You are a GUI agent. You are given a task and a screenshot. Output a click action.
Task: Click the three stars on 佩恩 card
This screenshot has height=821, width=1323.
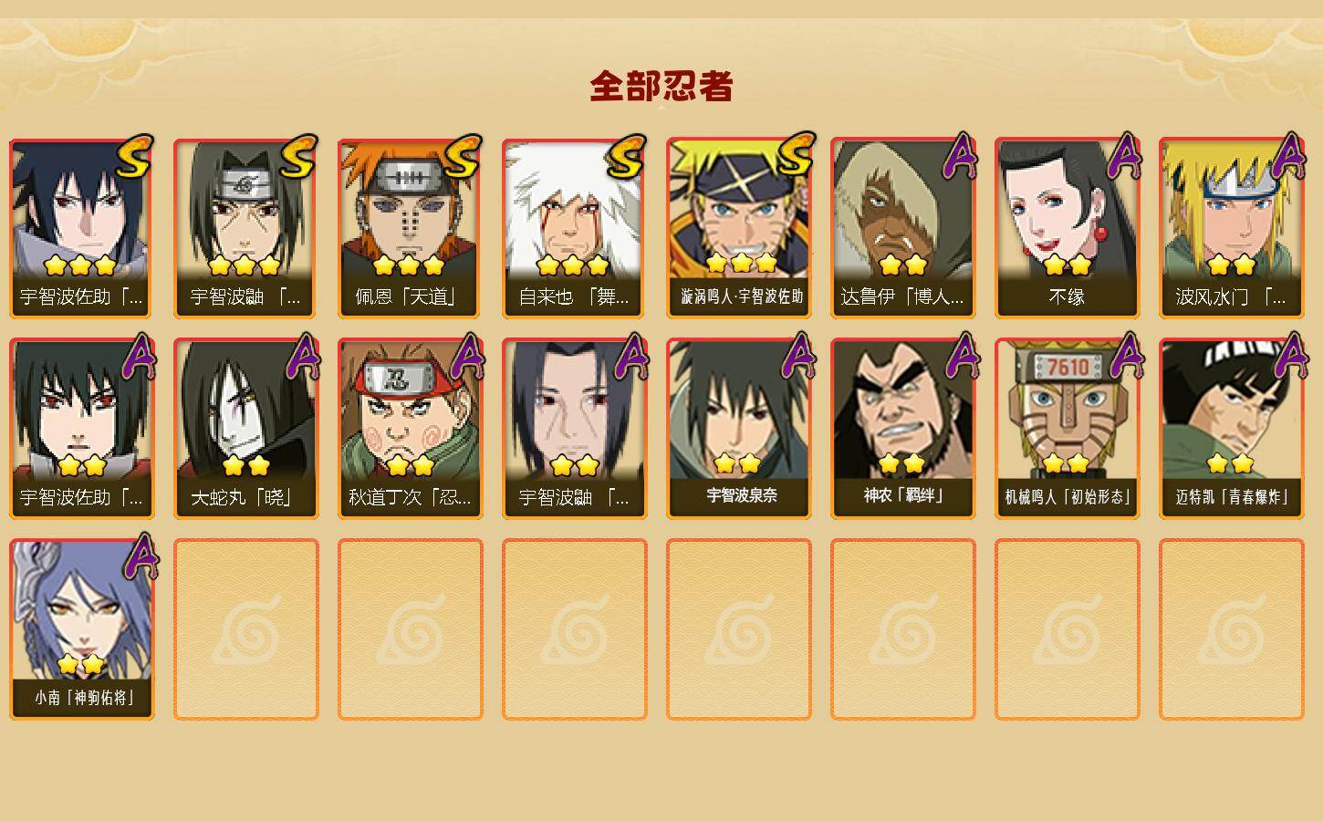point(409,265)
